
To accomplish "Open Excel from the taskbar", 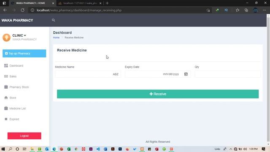I will [x=69, y=149].
